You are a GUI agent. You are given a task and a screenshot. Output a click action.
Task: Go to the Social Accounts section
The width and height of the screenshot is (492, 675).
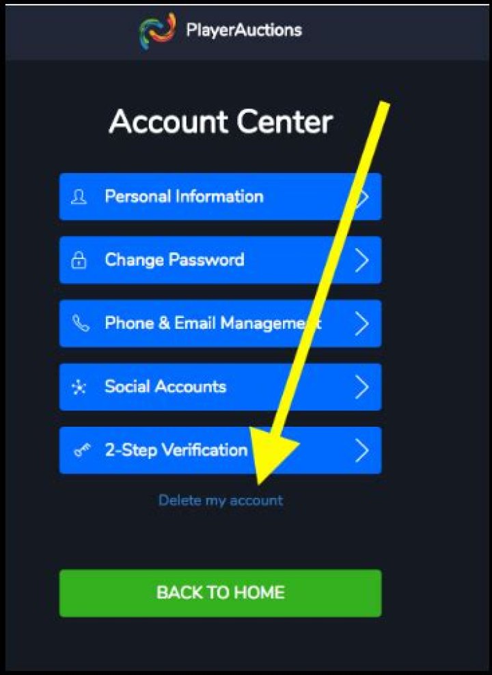pos(220,386)
